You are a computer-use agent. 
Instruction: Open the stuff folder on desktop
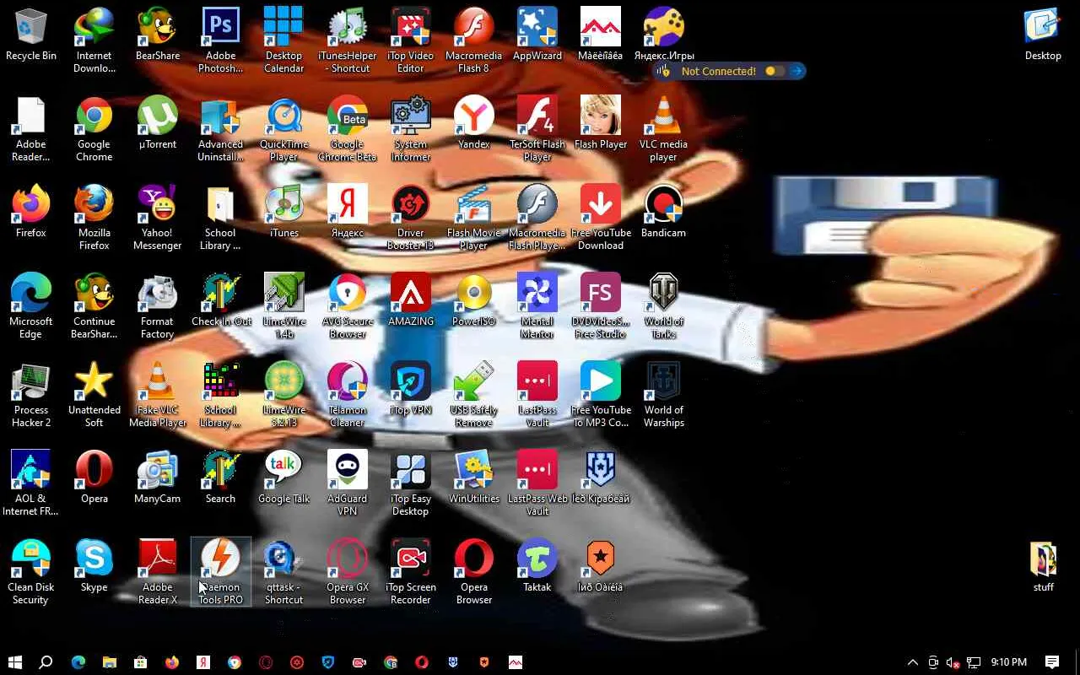coord(1044,566)
